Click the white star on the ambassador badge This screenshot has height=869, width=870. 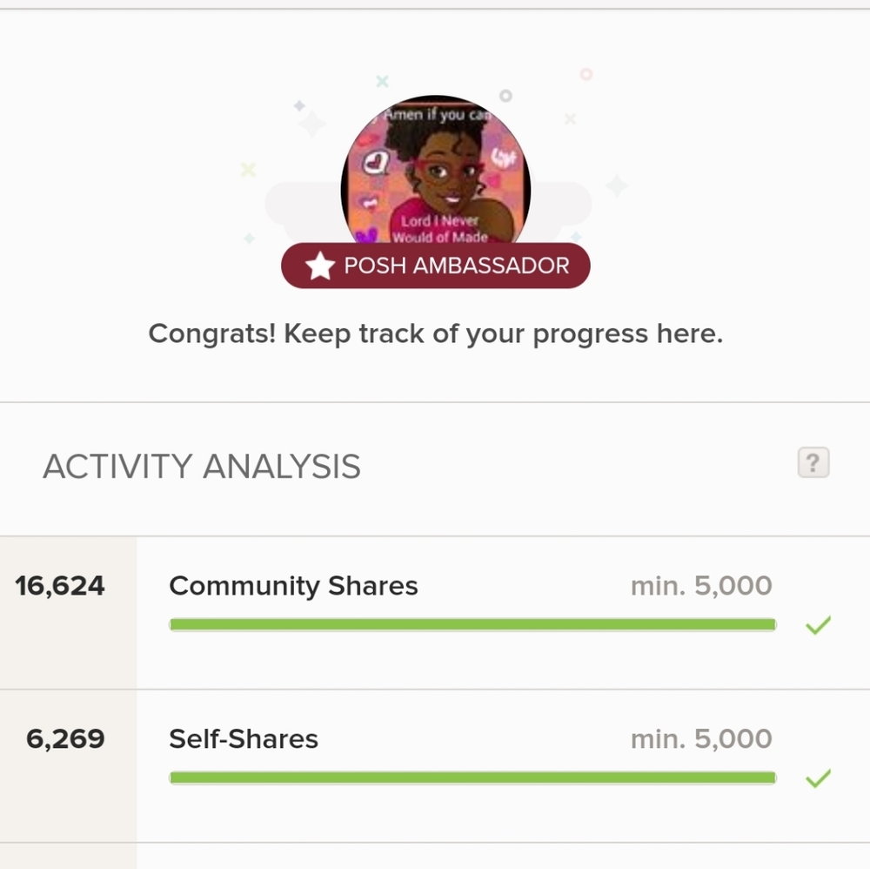[320, 266]
